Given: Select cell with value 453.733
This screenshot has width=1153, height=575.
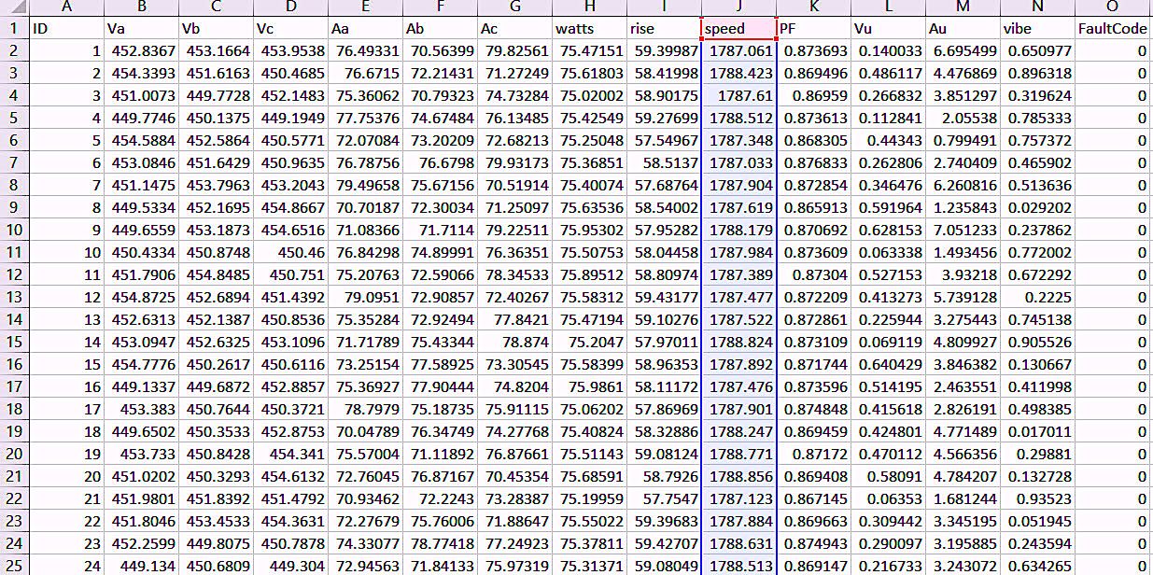Looking at the screenshot, I should (141, 454).
